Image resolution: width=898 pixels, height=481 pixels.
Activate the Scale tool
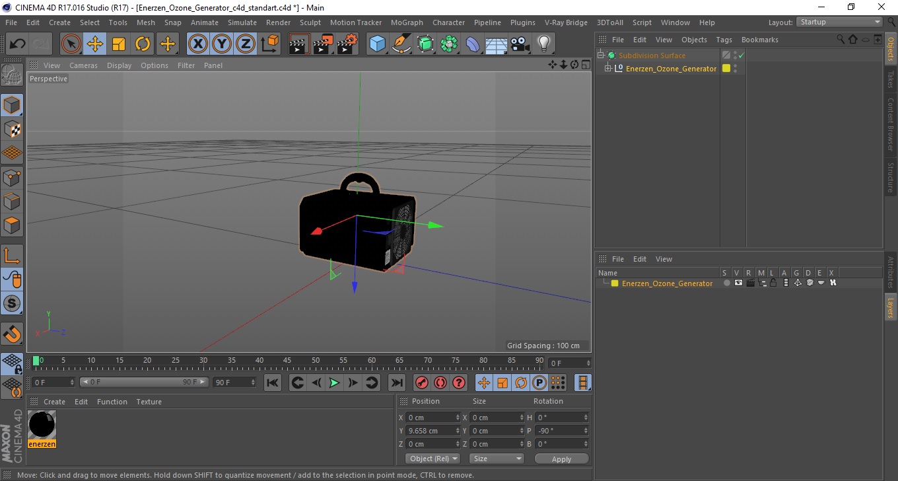[x=119, y=44]
